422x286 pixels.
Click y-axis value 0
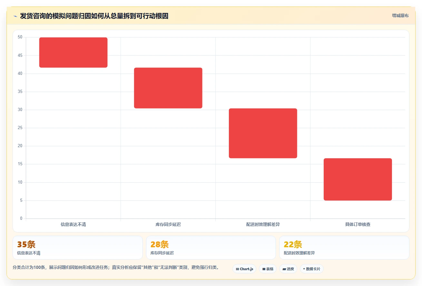(x=21, y=219)
